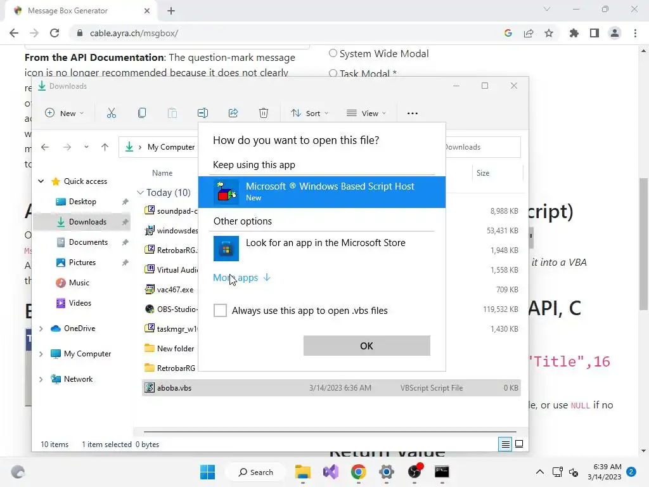Open OBS Studio from the taskbar
The image size is (649, 487).
point(414,472)
